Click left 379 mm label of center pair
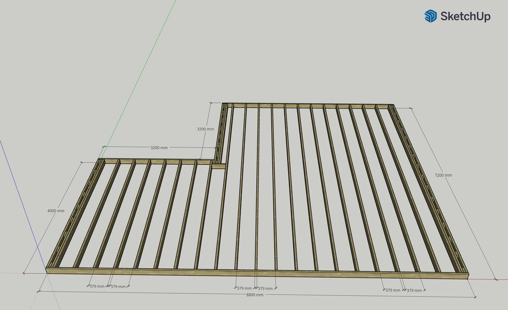 tap(244, 288)
